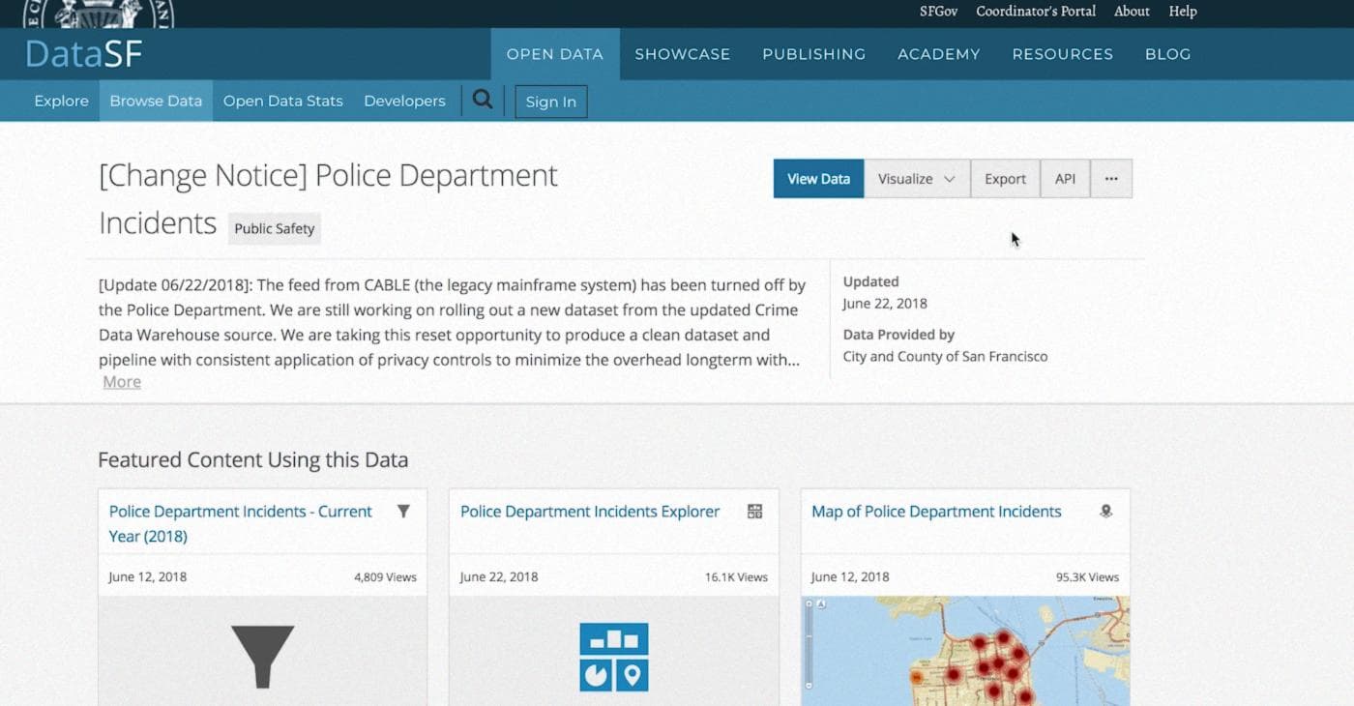This screenshot has width=1354, height=706.
Task: Open RESOURCES in main navigation
Action: tap(1063, 54)
